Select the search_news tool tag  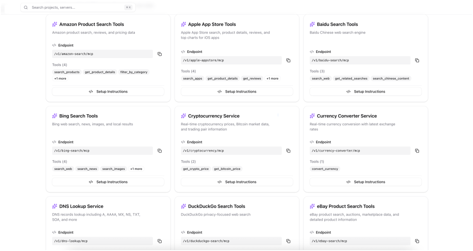[87, 169]
